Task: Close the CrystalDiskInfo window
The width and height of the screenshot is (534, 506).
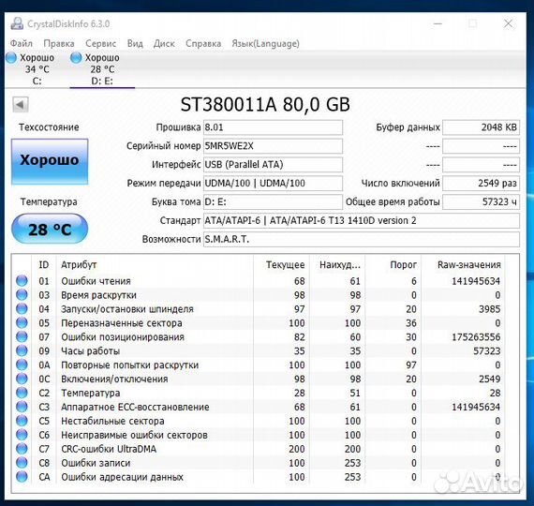Action: [508, 23]
